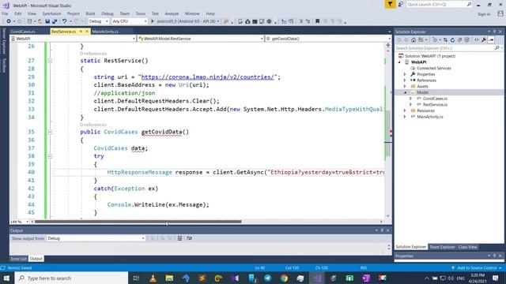Open the Debug solution configuration dropdown
Image resolution: width=506 pixels, height=284 pixels.
coord(98,21)
